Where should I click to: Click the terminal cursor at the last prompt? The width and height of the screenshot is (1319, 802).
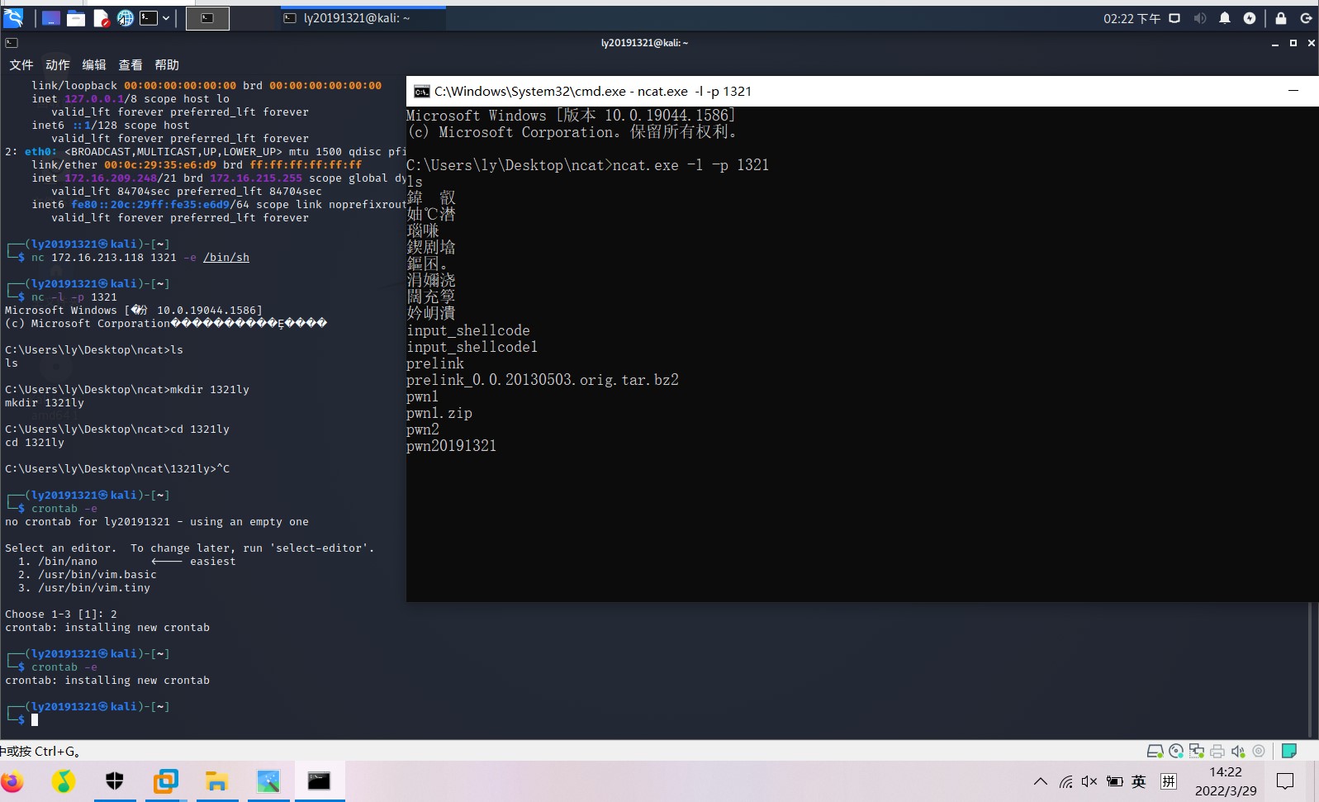35,720
